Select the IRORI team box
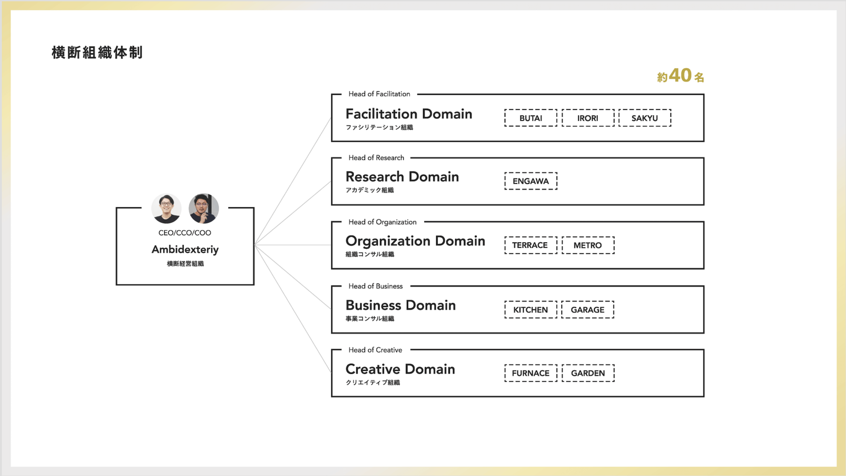The height and width of the screenshot is (476, 846). [588, 118]
